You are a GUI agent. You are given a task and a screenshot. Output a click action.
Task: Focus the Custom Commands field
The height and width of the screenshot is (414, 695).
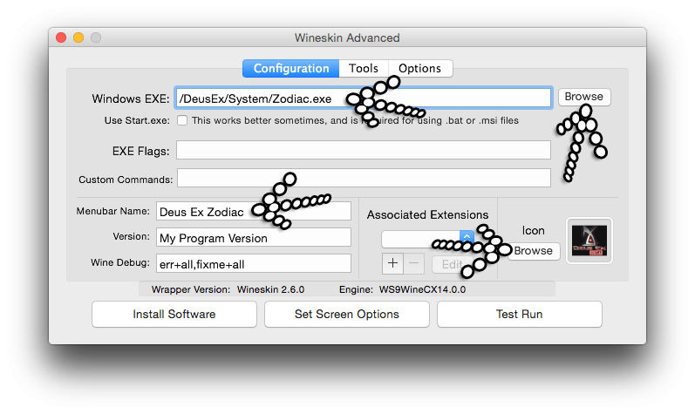(364, 179)
